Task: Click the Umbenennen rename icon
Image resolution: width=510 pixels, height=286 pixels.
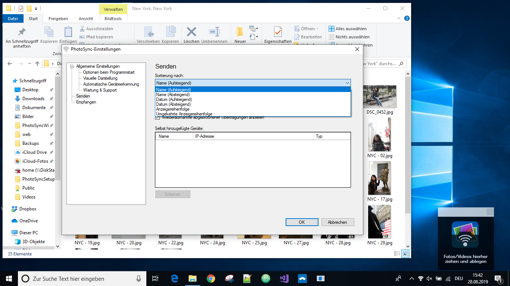Action: [214, 32]
